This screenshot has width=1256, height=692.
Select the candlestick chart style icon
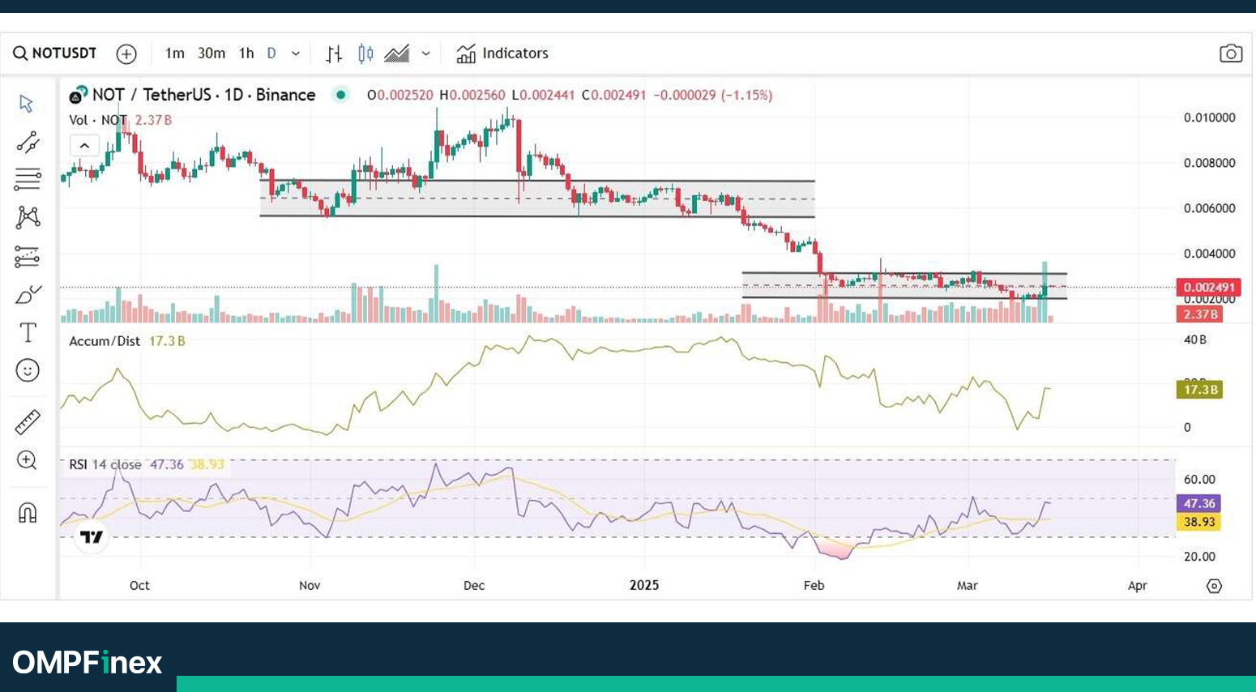click(x=365, y=54)
